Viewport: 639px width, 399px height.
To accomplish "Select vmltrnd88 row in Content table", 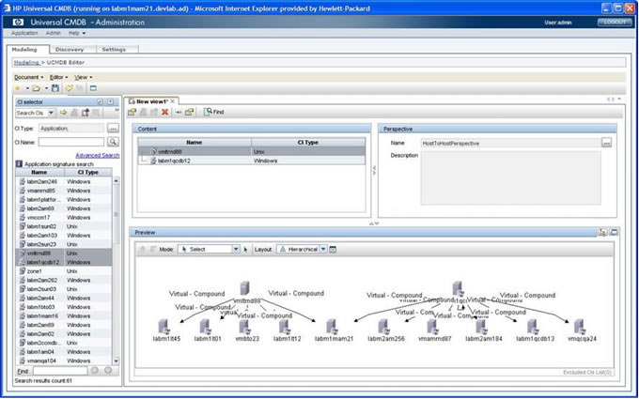I will 251,151.
